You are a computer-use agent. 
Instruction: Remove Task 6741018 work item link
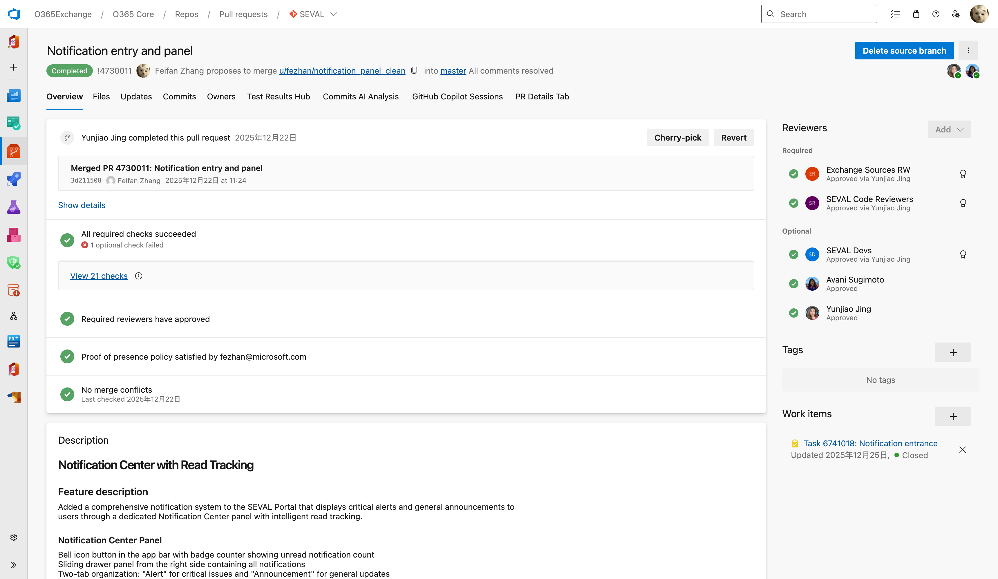click(962, 450)
